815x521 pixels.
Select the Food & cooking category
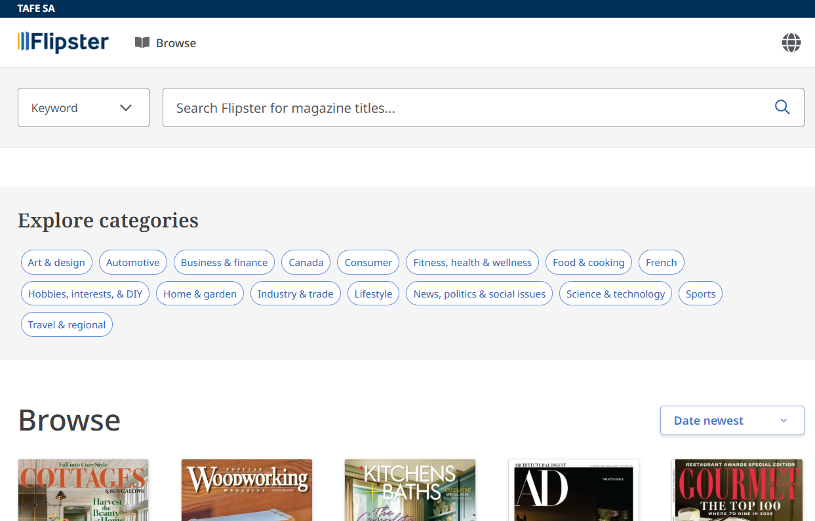coord(589,262)
